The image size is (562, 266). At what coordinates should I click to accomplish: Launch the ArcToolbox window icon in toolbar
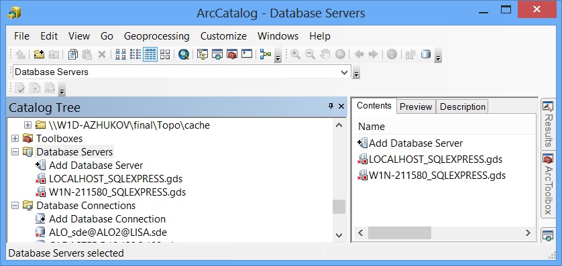click(x=232, y=54)
